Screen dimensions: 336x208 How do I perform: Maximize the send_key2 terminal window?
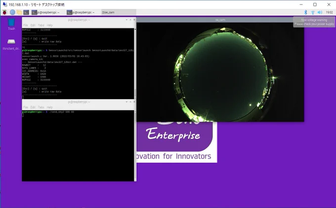pyautogui.click(x=130, y=102)
